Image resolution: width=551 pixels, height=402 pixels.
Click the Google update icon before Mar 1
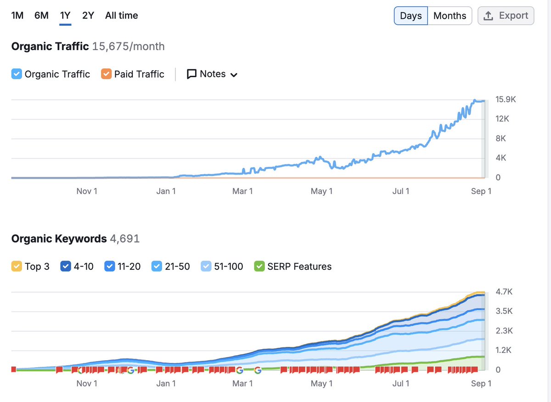240,369
